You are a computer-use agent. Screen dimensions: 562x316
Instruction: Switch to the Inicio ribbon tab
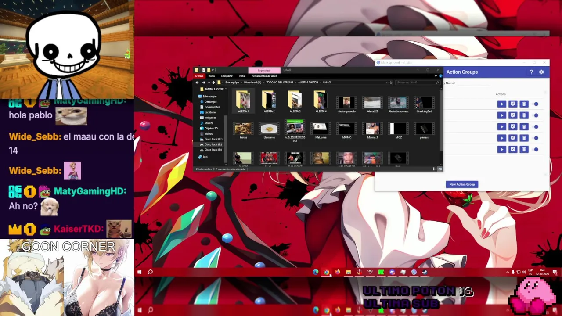pyautogui.click(x=212, y=76)
